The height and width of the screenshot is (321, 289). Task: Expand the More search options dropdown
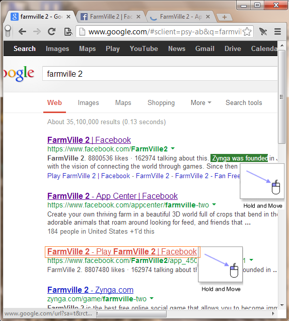(201, 102)
